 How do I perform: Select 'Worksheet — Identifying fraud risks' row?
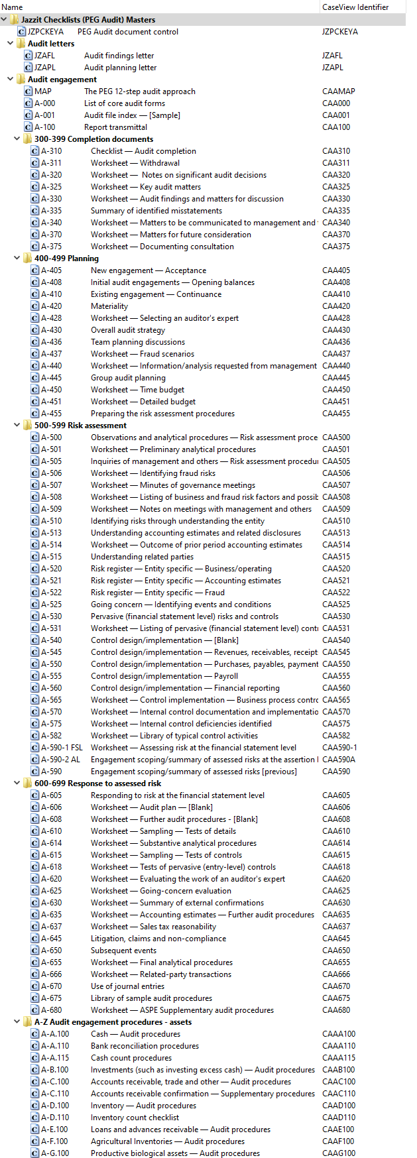(x=203, y=473)
